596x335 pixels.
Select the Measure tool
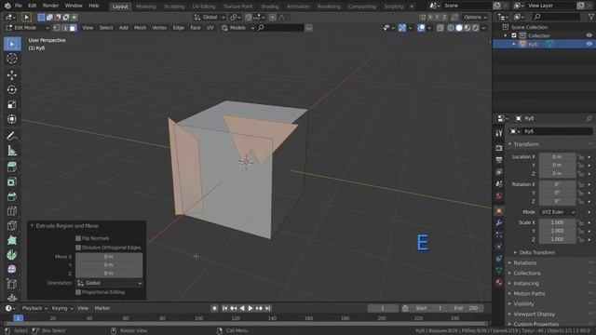[x=12, y=151]
